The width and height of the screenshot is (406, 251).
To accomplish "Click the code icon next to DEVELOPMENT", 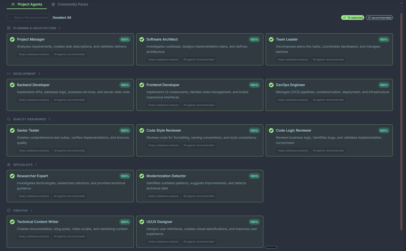I will pyautogui.click(x=8, y=74).
